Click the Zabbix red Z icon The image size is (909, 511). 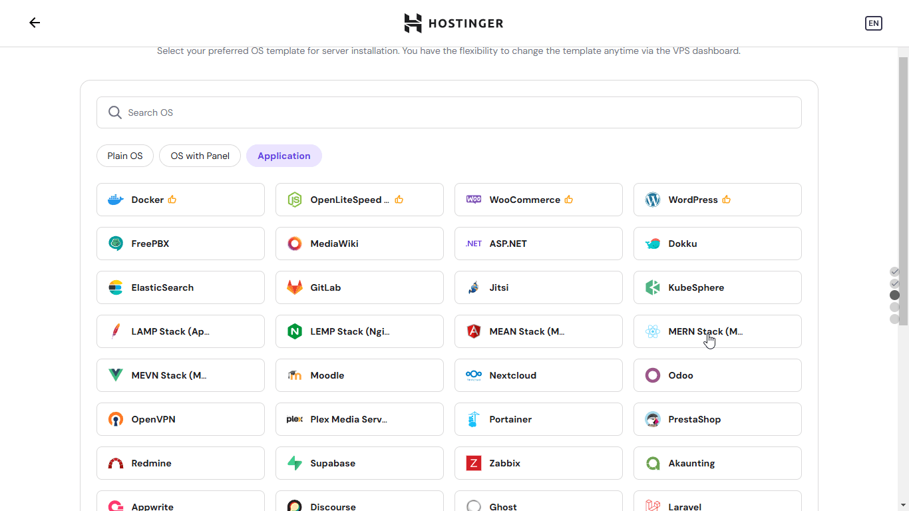coord(474,463)
